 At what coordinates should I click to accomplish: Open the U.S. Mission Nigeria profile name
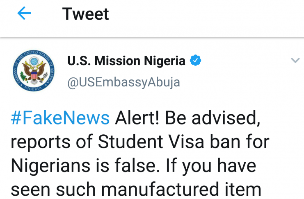(126, 61)
